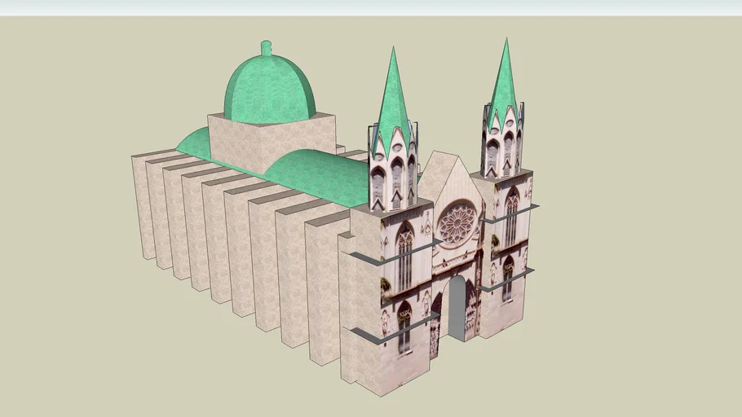Click the arched main doorway of the cathedral
The height and width of the screenshot is (417, 742).
pyautogui.click(x=456, y=307)
